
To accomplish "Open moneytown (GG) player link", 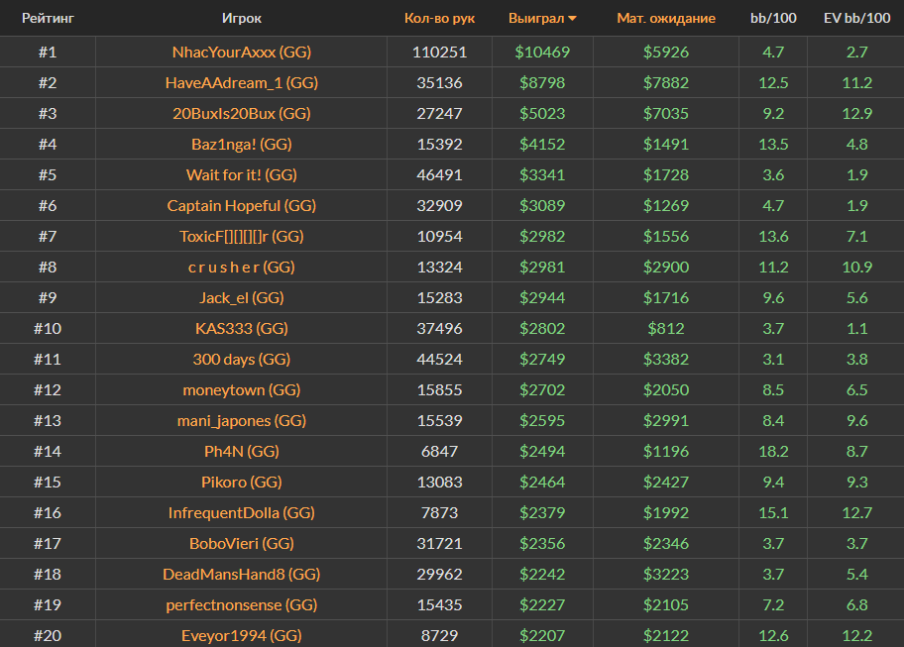I will point(242,389).
